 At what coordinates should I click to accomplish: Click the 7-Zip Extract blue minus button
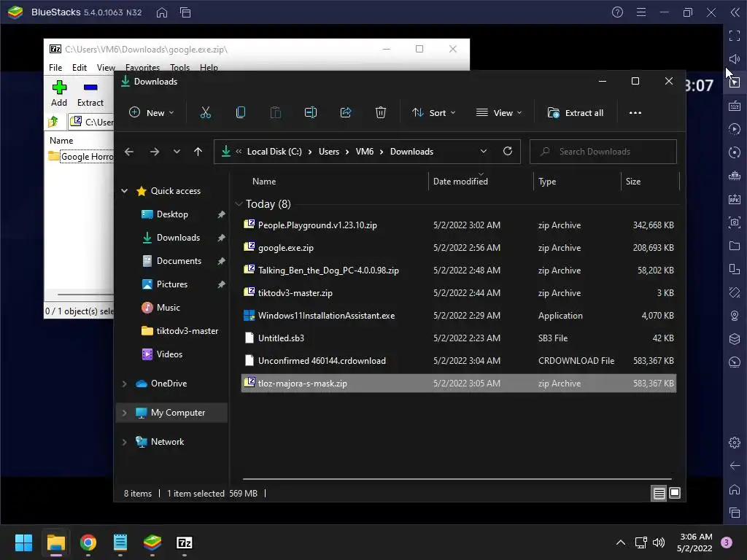click(x=90, y=93)
